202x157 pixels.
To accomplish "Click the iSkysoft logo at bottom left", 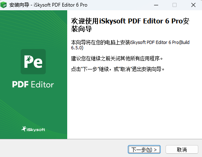I will (x=33, y=129).
